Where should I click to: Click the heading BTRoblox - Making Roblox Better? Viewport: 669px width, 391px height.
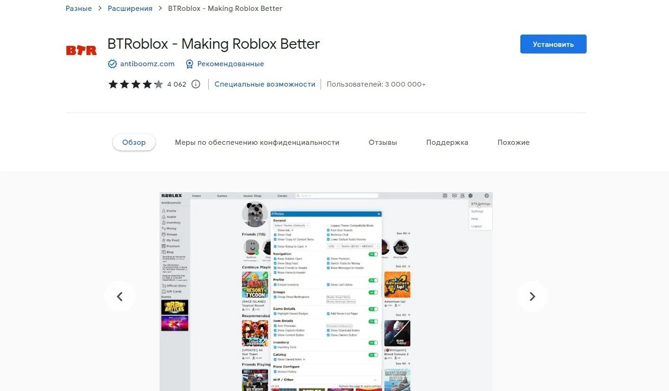pos(214,44)
